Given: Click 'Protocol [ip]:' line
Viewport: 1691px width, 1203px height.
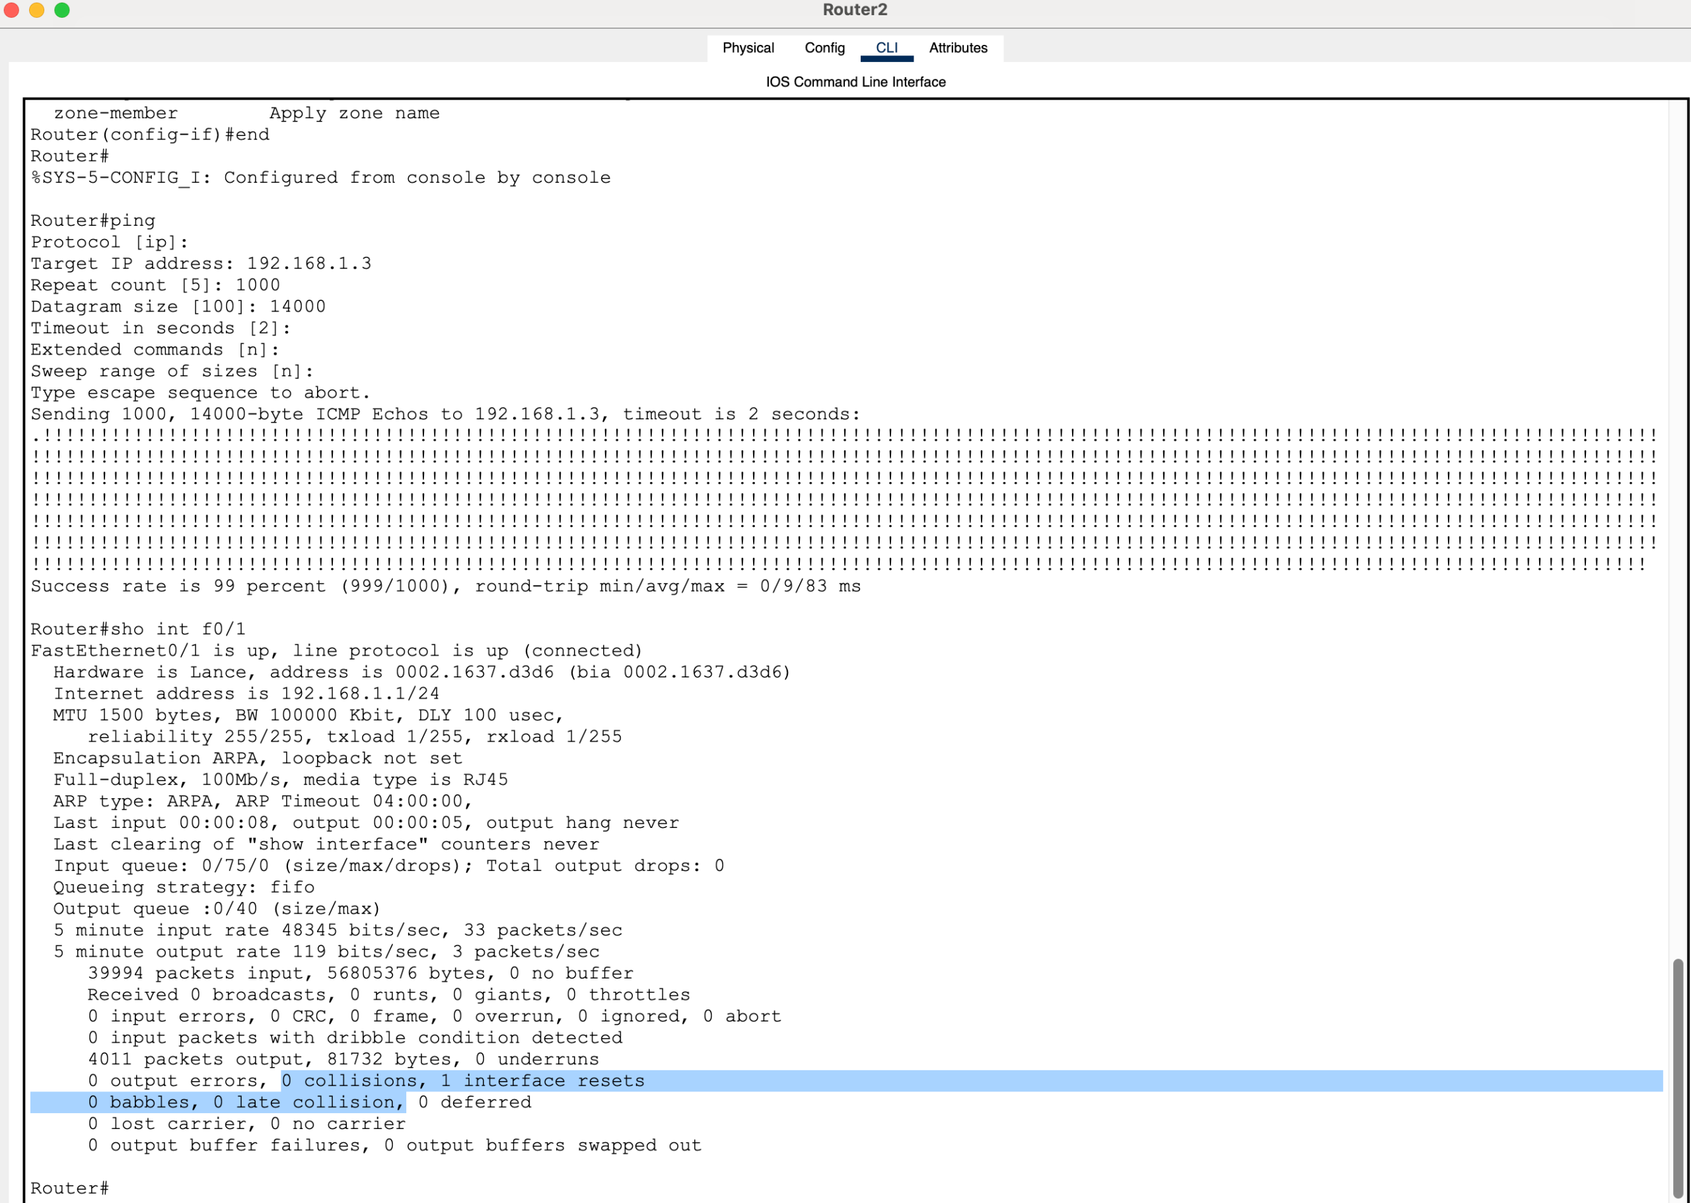Looking at the screenshot, I should coord(110,242).
